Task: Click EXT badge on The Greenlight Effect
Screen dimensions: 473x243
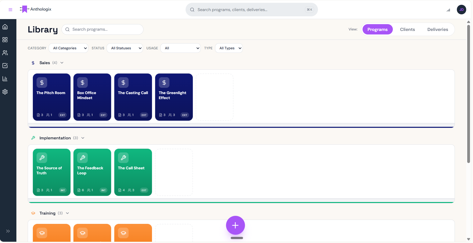Action: (x=185, y=115)
